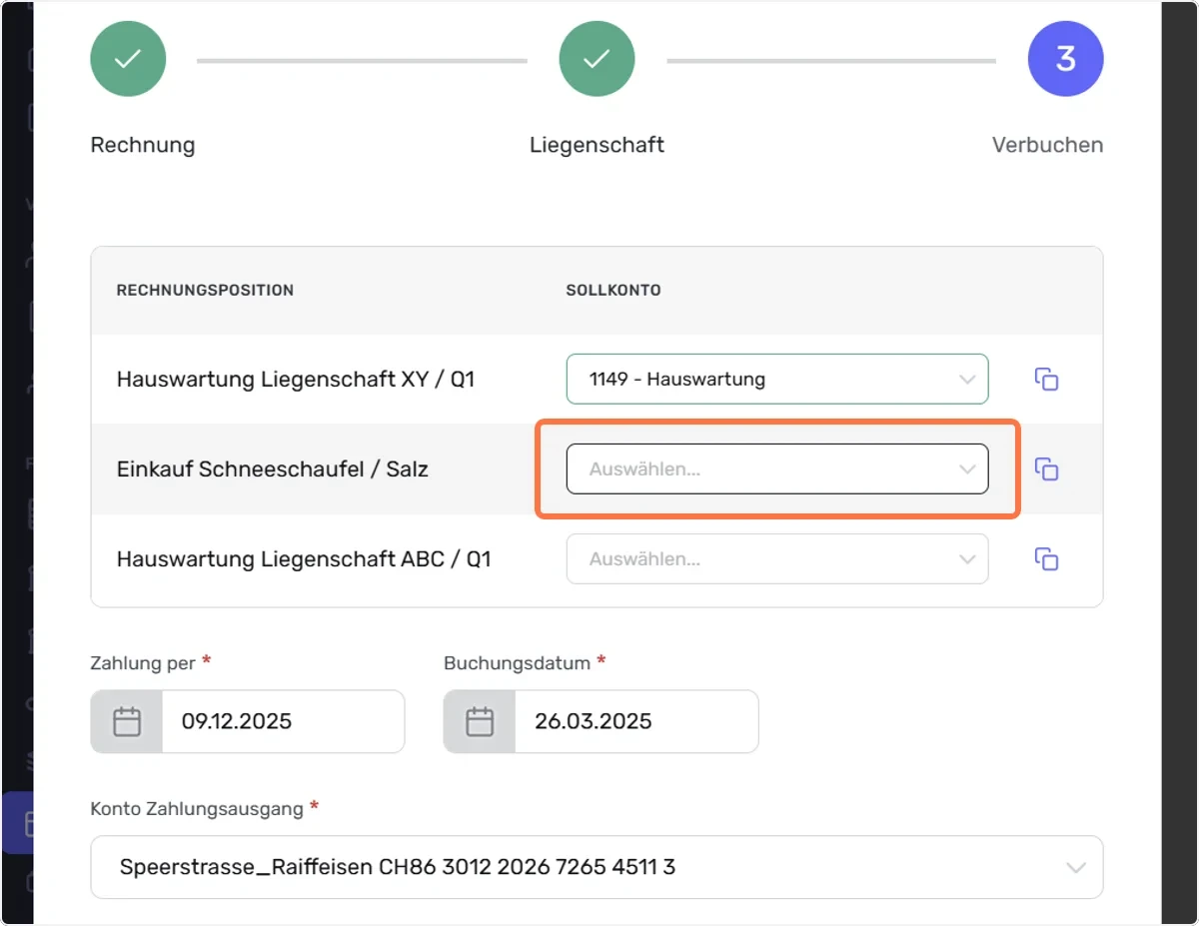Copy account from Hauswartung Liegenschaft XY row
The width and height of the screenshot is (1199, 926).
[x=1046, y=380]
